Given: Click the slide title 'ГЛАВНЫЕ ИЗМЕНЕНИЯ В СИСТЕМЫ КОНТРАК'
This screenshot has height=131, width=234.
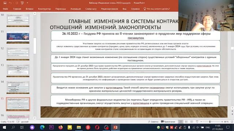Looking at the screenshot, I should tap(124, 21).
